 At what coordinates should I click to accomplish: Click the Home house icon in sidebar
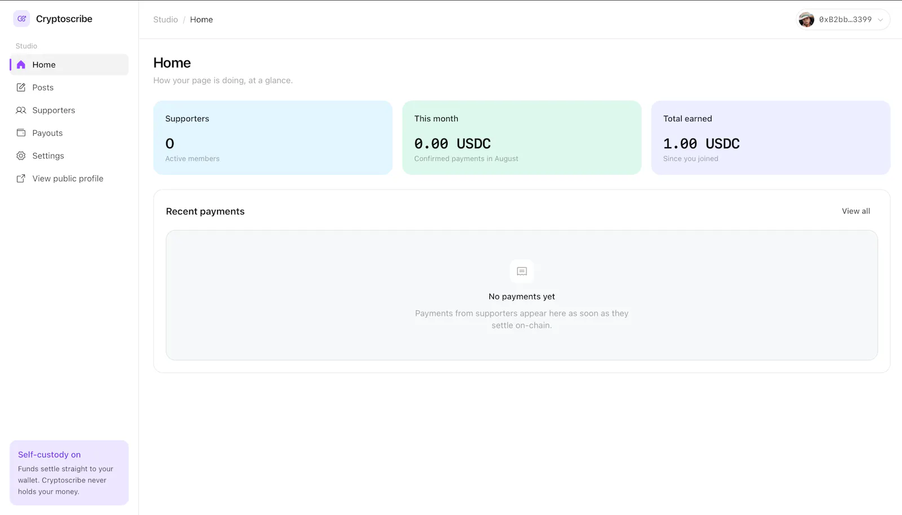(21, 65)
